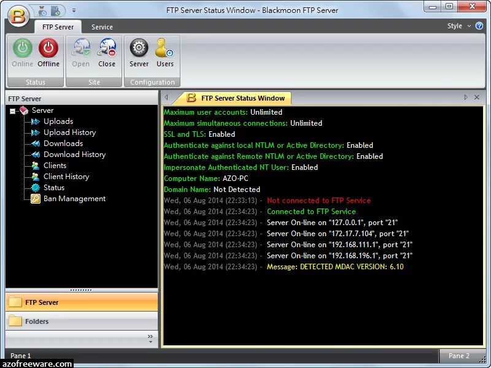Open the navigation pane configure chevron

[x=150, y=339]
